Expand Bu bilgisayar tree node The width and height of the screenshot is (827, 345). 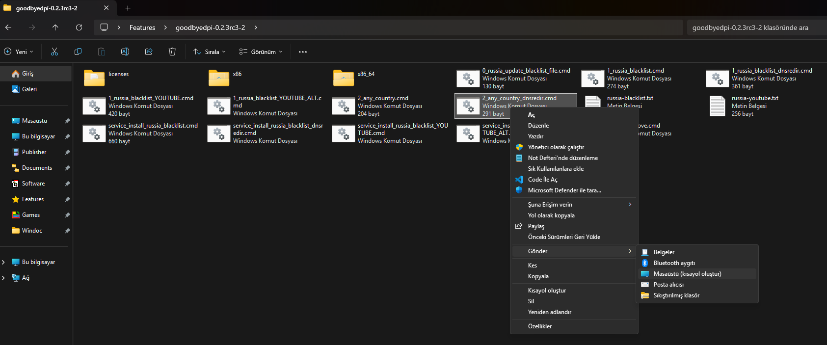(3, 262)
